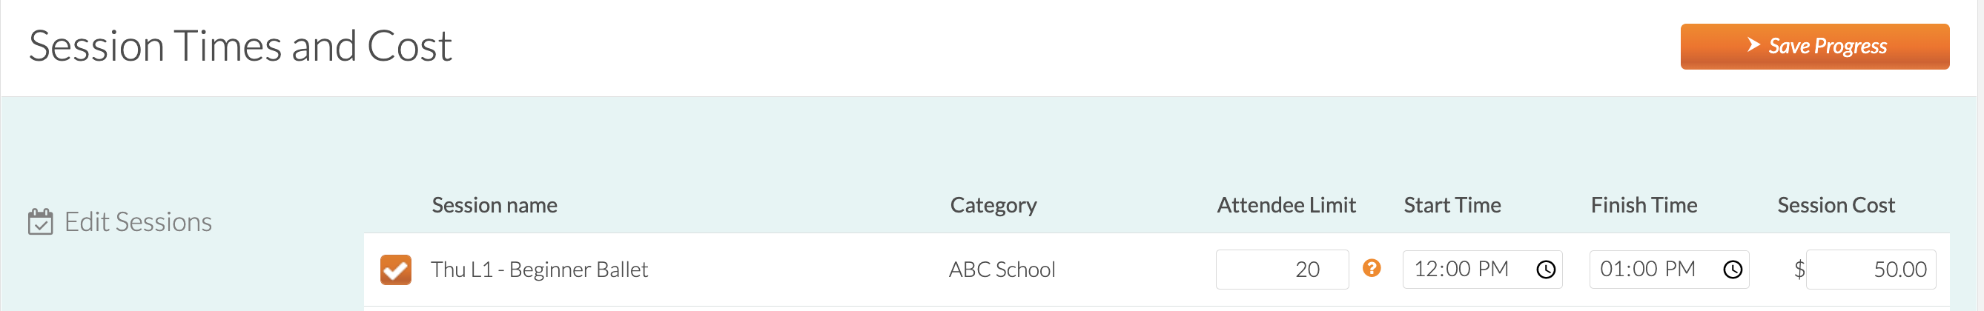Open the Finish Time clock picker
Screen dimensions: 1984x311
point(1732,270)
